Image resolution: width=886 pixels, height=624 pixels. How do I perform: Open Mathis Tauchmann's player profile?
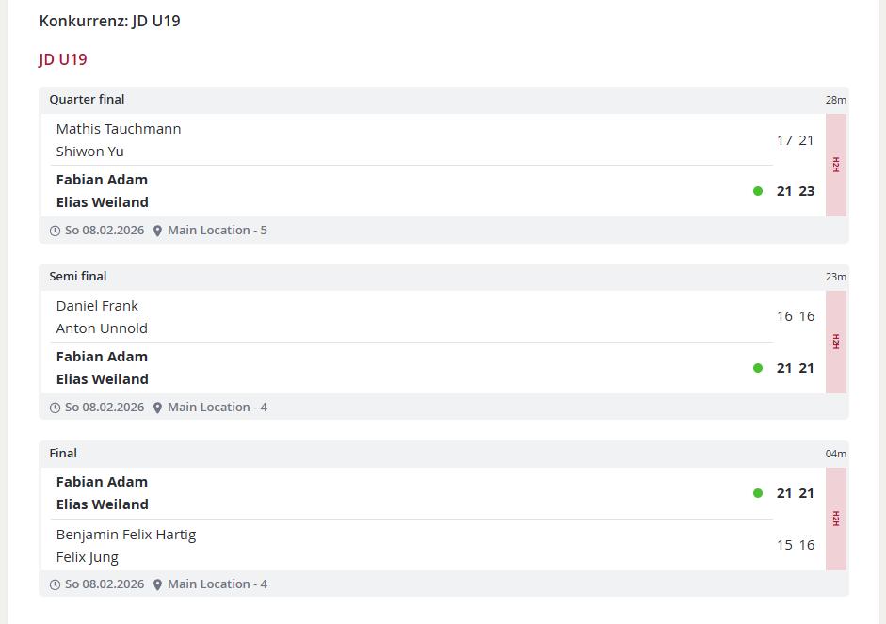pyautogui.click(x=119, y=129)
